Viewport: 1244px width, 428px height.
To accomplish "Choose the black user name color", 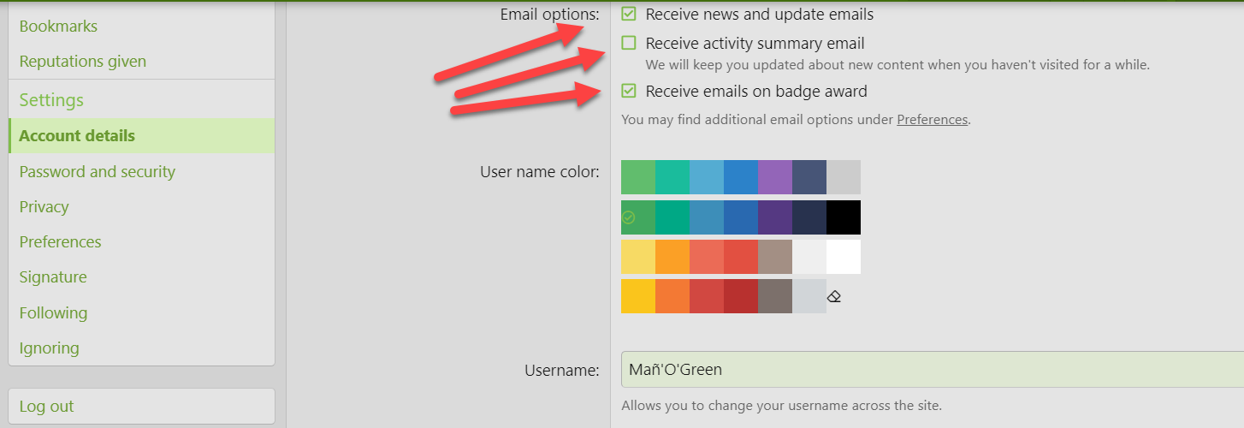I will (843, 217).
